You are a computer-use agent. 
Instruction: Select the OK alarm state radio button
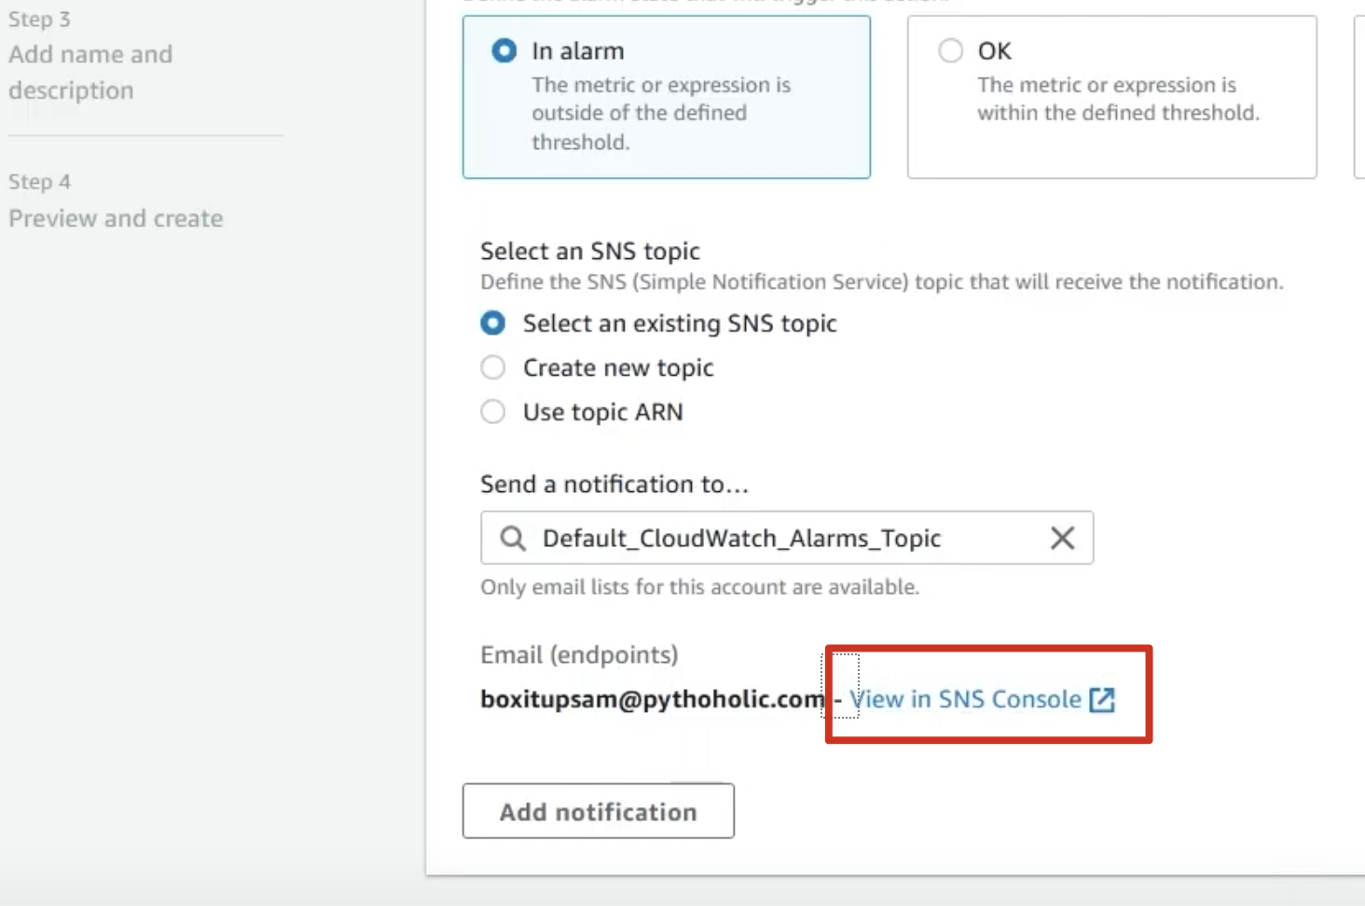[950, 50]
